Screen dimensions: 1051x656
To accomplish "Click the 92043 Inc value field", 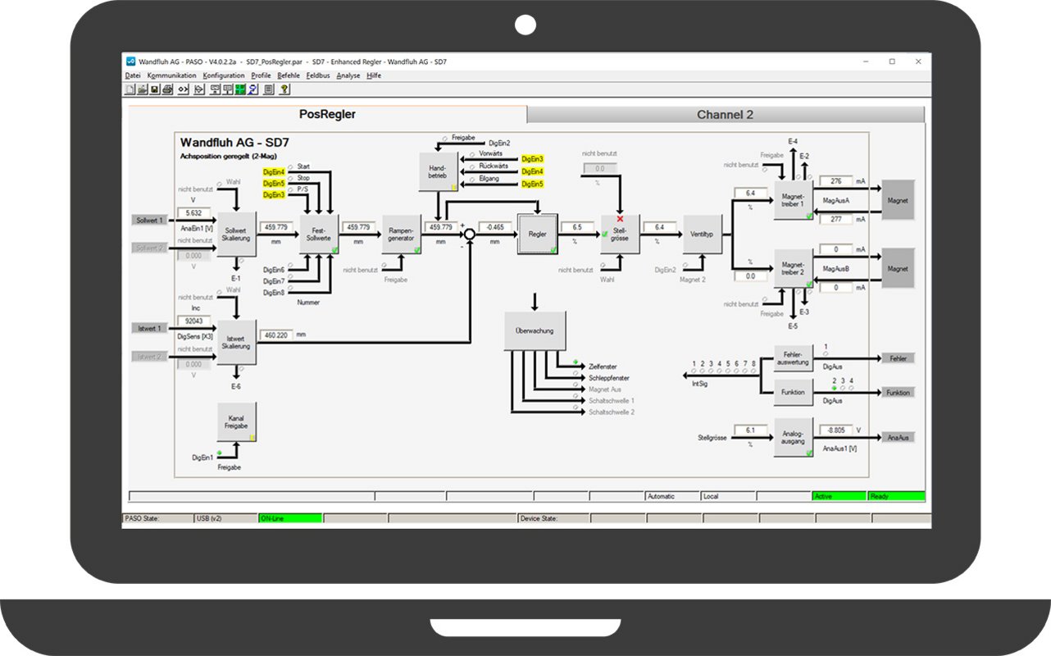I will click(195, 321).
